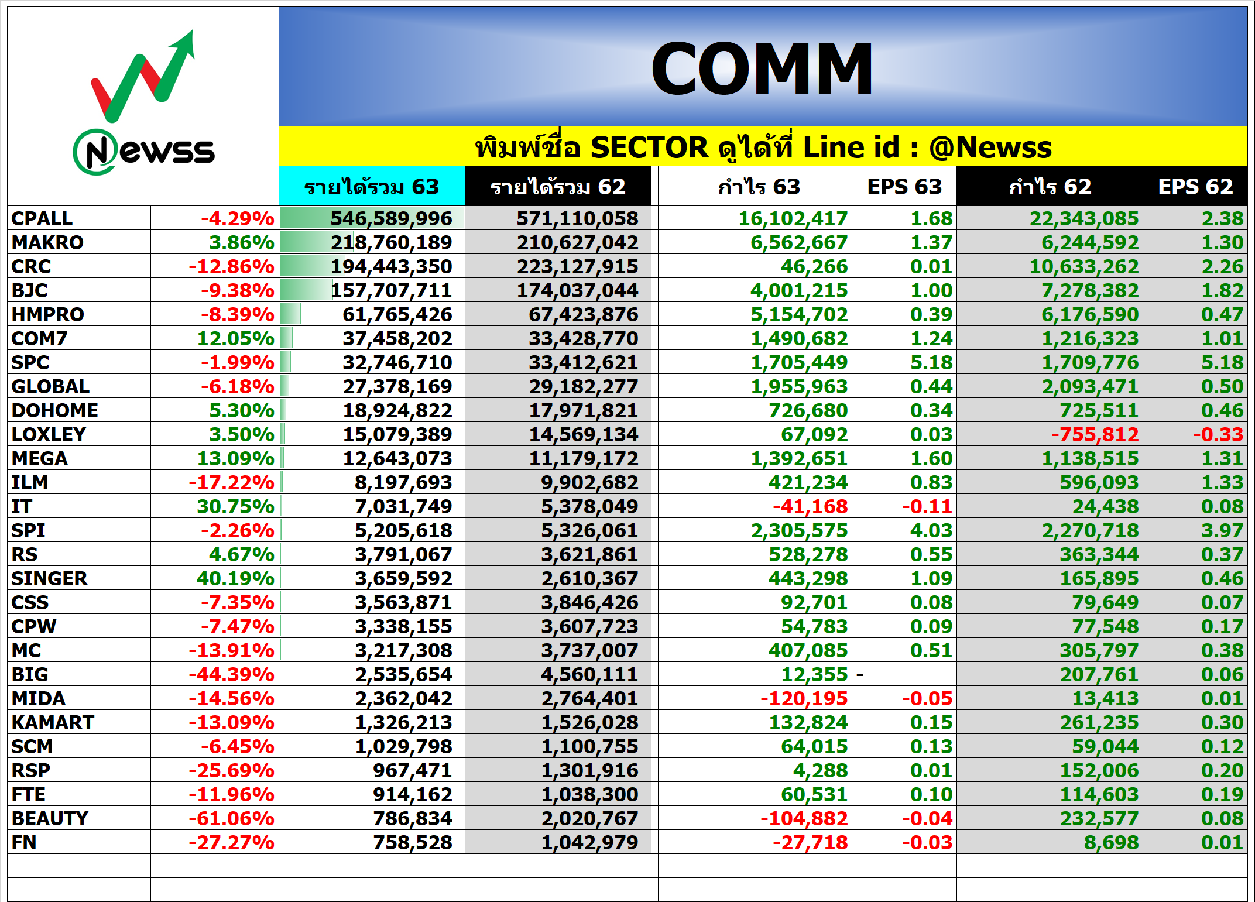The image size is (1255, 902).
Task: Click the 22,343,085 profit 62 cell
Action: pos(1050,218)
